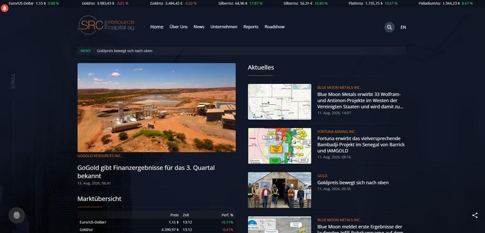This screenshot has height=233, width=485.
Task: Click the share icon at bottom right
Action: pos(475,215)
